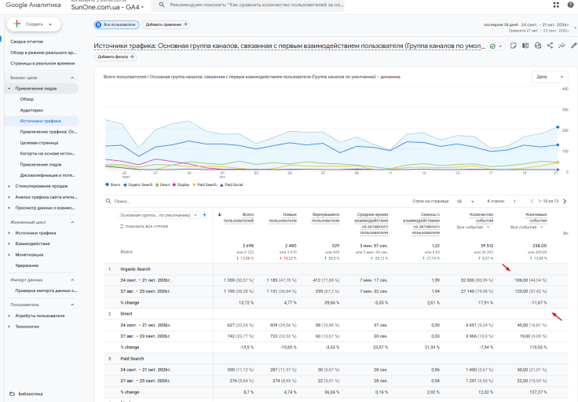Open the День granularity dropdown
Screen dimensions: 578x402
(550, 77)
